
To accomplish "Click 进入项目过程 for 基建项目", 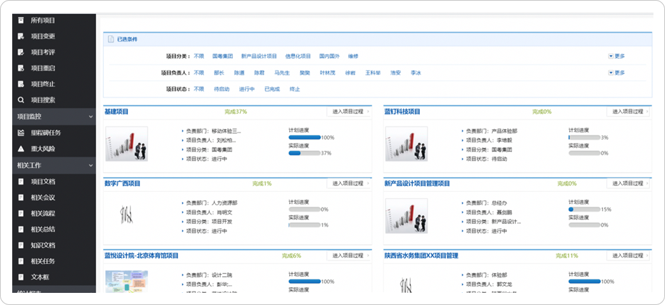I will point(349,112).
